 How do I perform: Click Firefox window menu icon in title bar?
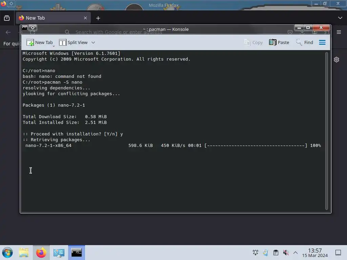pos(3,3)
